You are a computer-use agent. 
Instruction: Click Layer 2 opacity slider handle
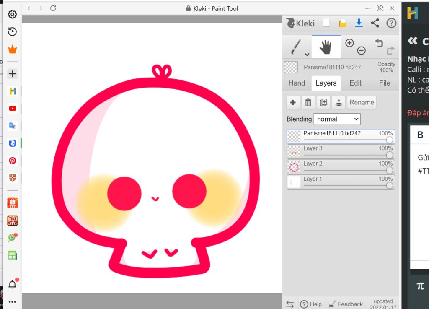[x=390, y=170]
